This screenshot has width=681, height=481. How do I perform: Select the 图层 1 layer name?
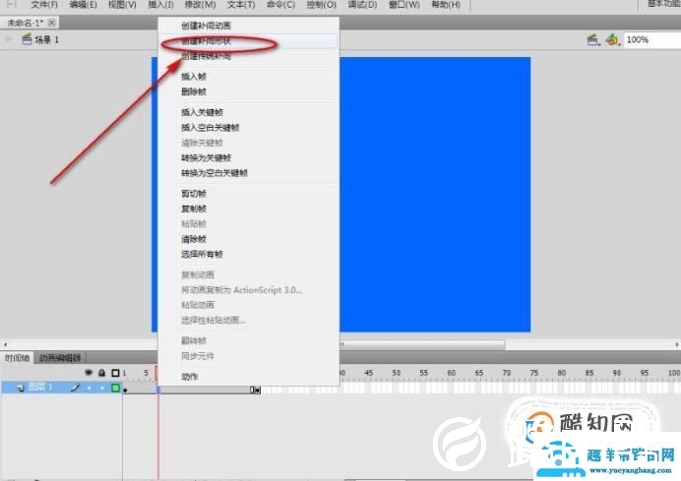pos(40,387)
